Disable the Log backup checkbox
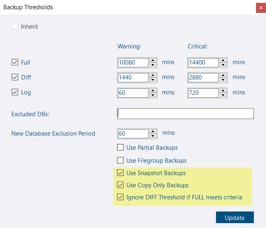Viewport: 266px width, 228px height. 15,92
